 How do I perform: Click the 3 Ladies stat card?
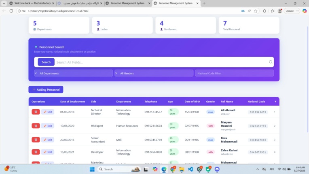tap(123, 25)
